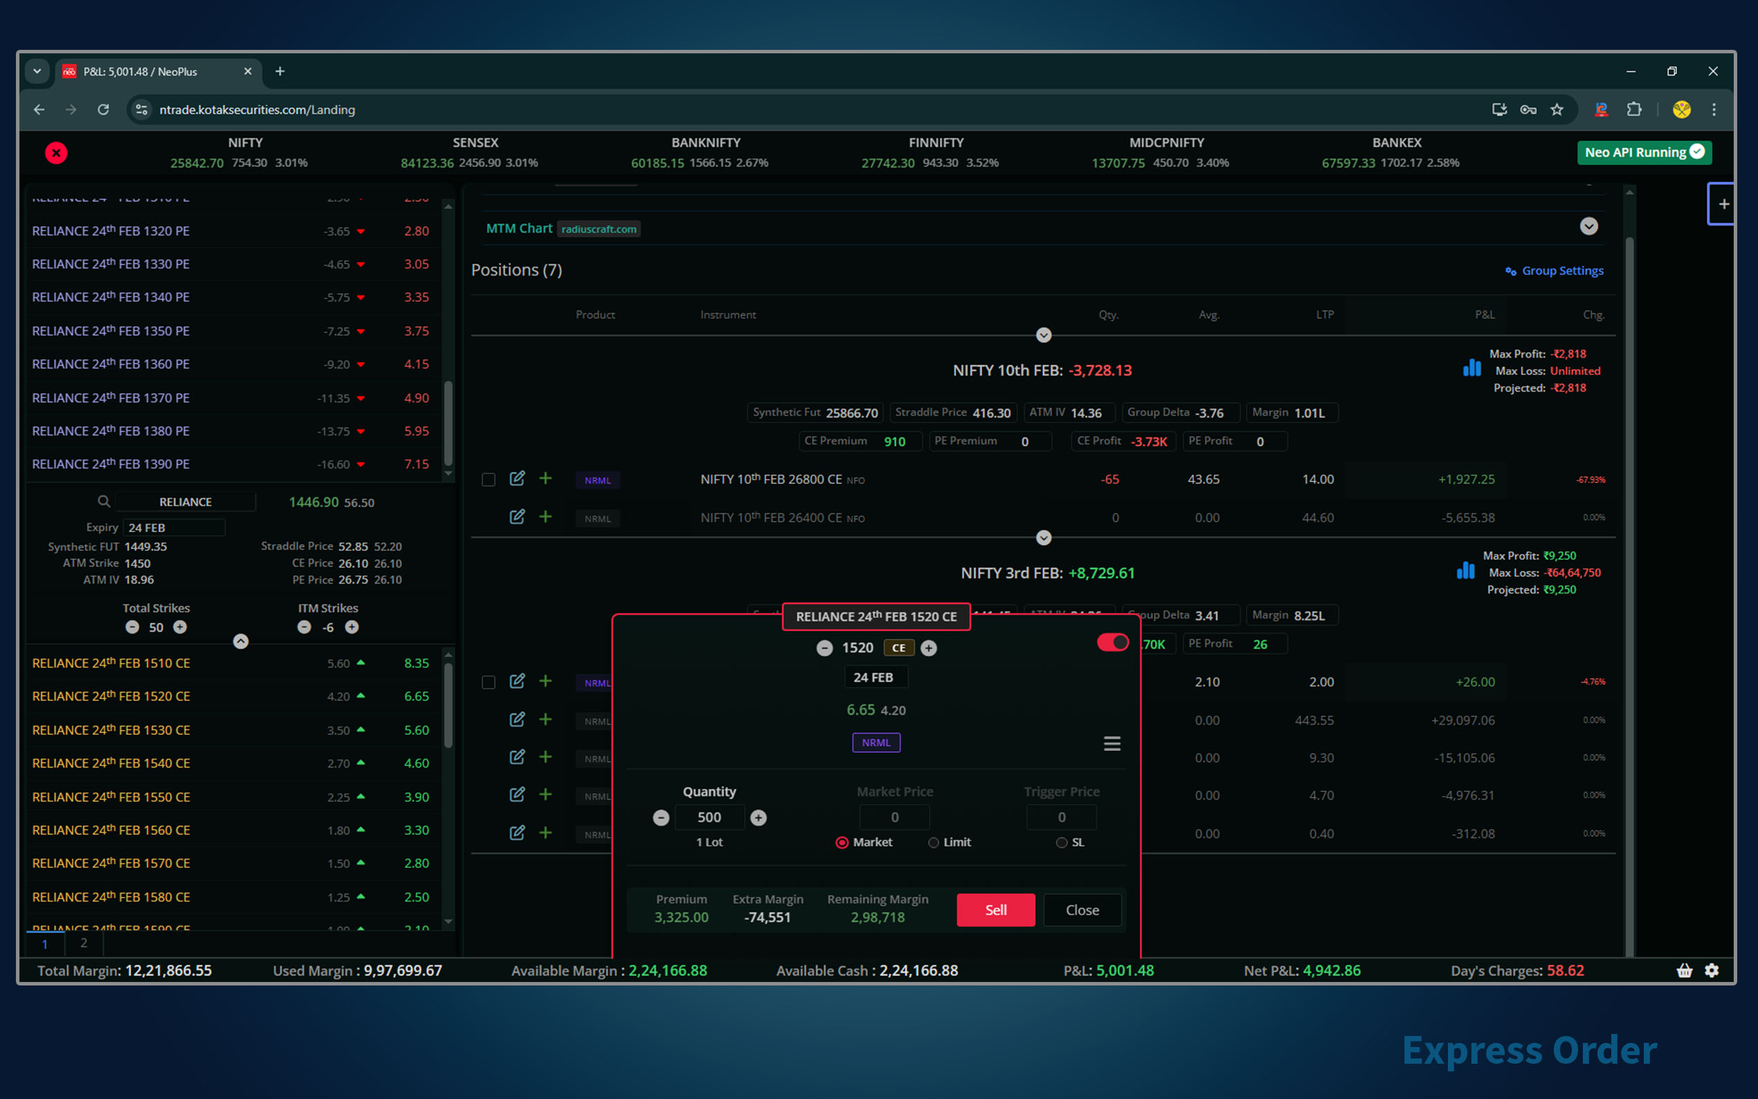Tick checkbox for NIFTY 26800 CE row

[x=489, y=480]
